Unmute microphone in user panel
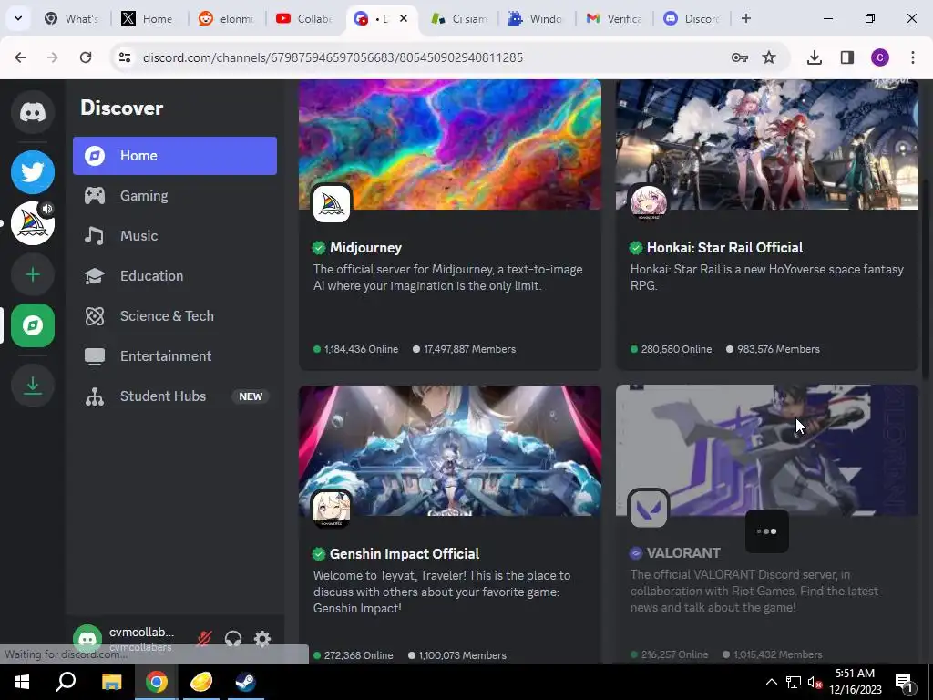Screen dimensions: 933x700 pos(204,639)
